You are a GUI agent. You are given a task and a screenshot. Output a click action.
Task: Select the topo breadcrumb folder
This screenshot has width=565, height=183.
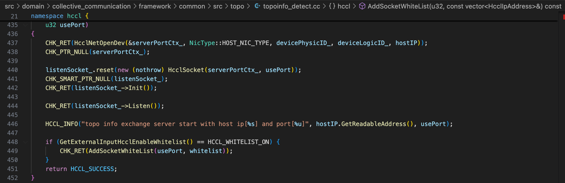click(237, 6)
